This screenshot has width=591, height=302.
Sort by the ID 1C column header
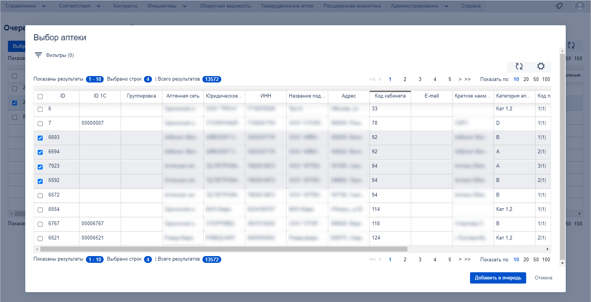[x=100, y=96]
